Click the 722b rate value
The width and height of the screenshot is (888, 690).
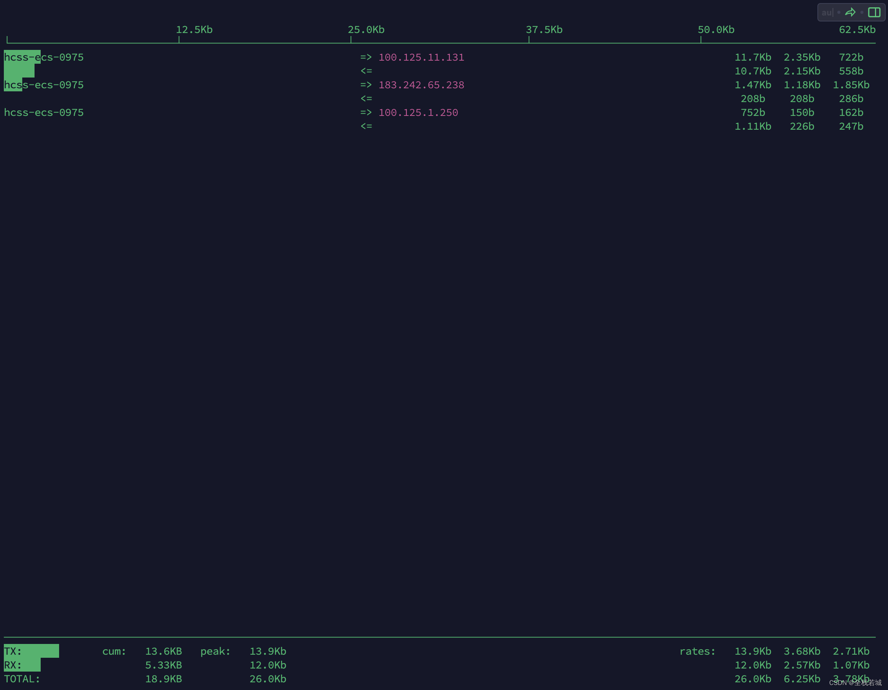tap(852, 57)
